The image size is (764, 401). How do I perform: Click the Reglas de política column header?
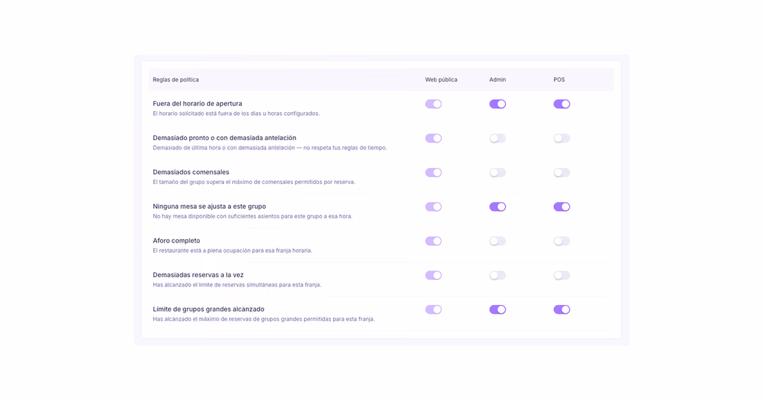pyautogui.click(x=176, y=80)
